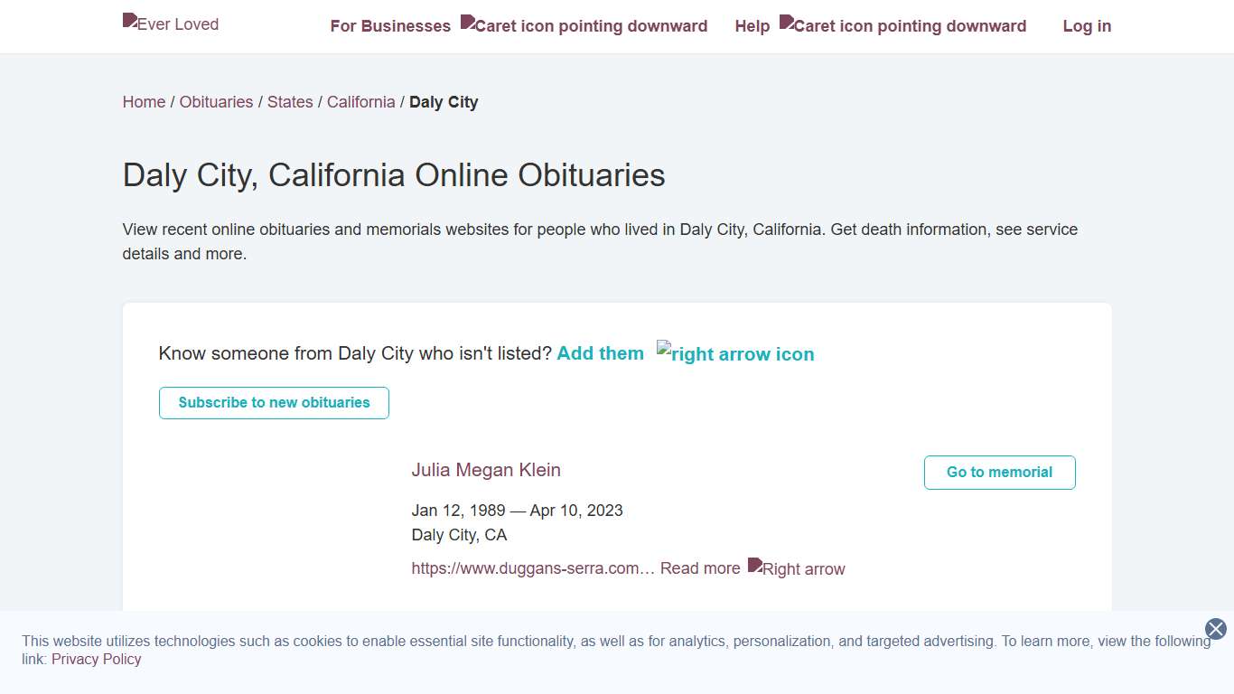The image size is (1234, 694).
Task: Click the Add them link
Action: tap(600, 353)
